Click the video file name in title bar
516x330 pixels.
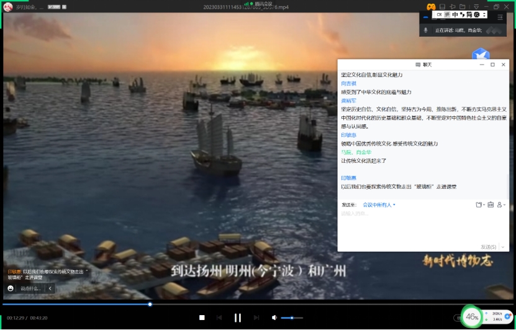[246, 7]
